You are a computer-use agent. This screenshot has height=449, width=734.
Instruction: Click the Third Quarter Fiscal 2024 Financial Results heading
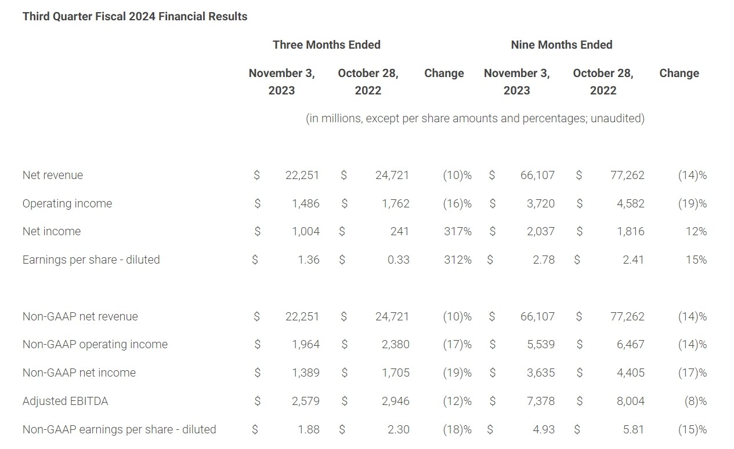pos(135,17)
